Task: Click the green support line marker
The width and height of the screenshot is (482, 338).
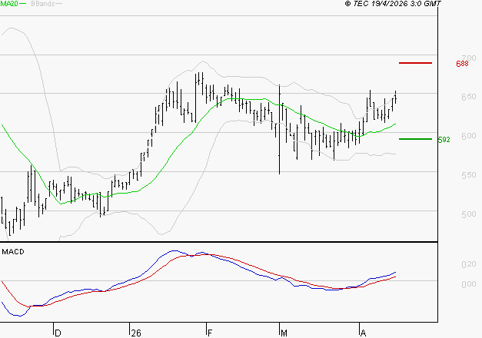Action: (415, 139)
